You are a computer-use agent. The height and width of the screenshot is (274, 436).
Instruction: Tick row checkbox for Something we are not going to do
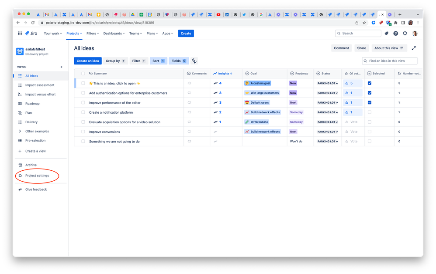click(83, 142)
